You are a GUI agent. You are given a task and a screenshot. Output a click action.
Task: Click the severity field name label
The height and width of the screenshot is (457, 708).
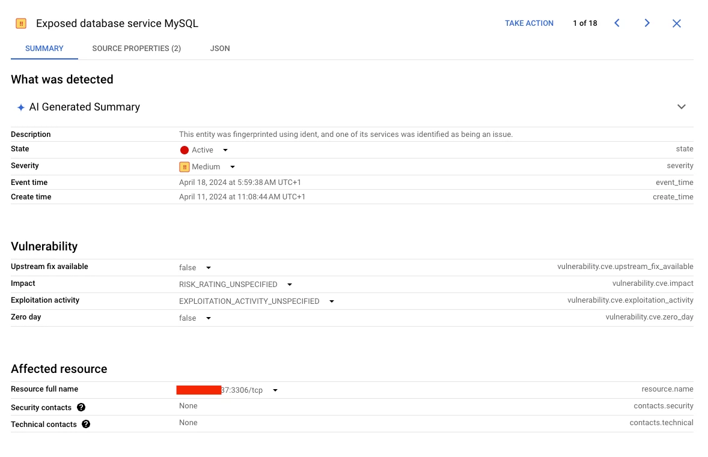(680, 166)
